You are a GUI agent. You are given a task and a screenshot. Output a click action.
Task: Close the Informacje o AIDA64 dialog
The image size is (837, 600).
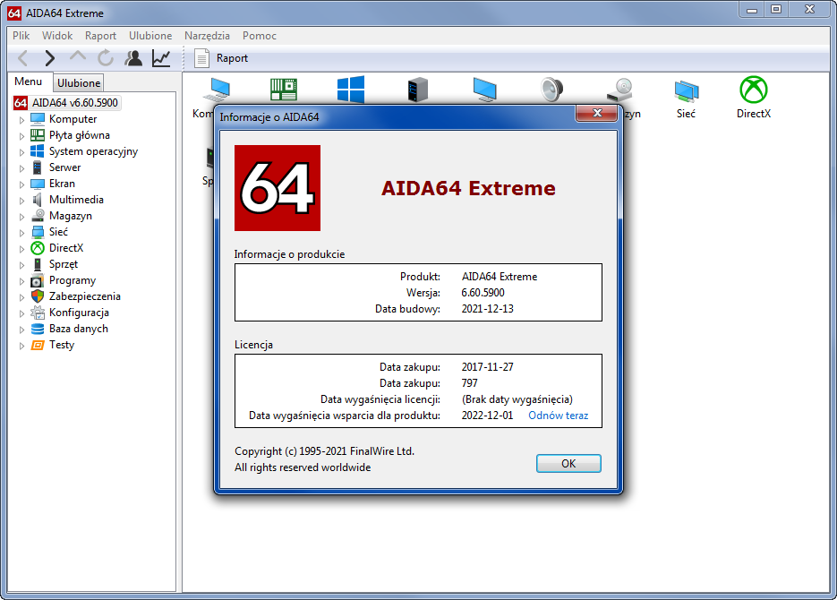coord(597,113)
